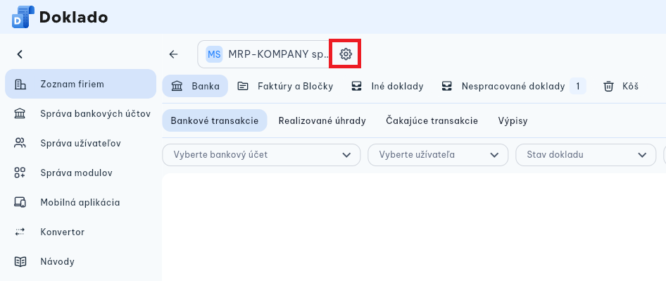This screenshot has width=666, height=281.
Task: Go back using the left arrow
Action: 173,54
